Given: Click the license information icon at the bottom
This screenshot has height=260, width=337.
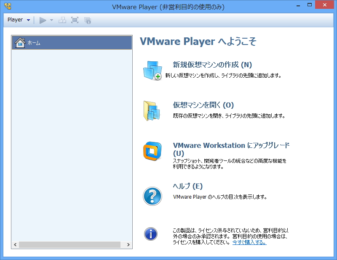Looking at the screenshot, I should (152, 234).
